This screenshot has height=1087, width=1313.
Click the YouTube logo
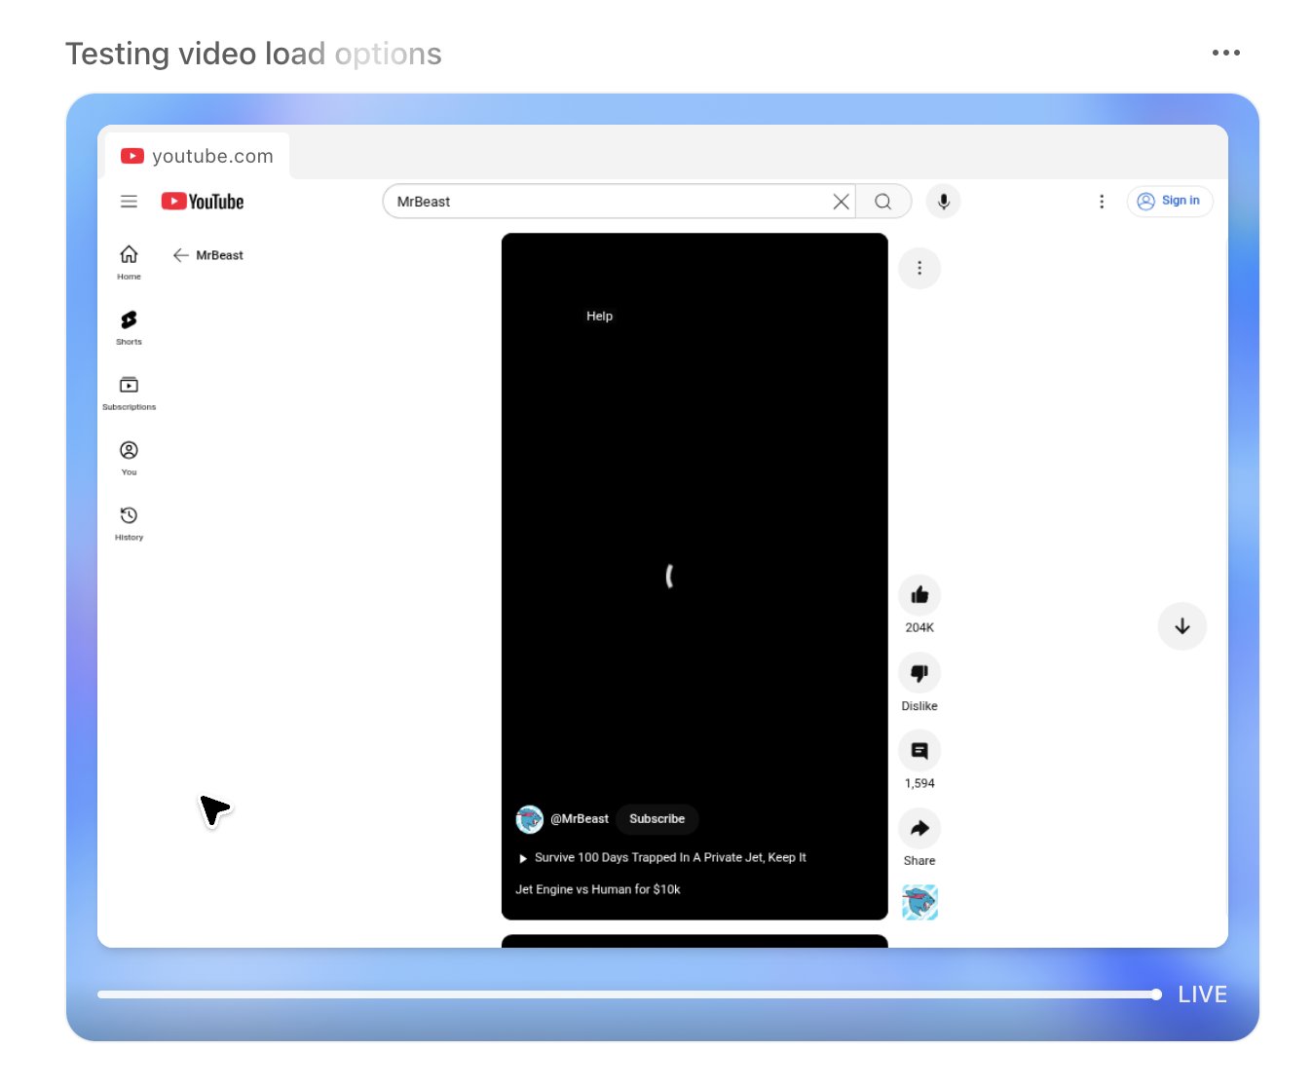point(203,202)
